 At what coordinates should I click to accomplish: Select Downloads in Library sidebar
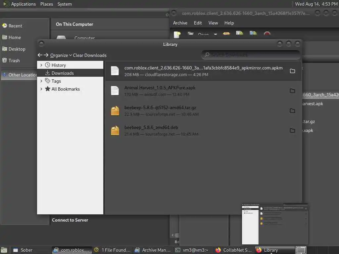coord(70,73)
